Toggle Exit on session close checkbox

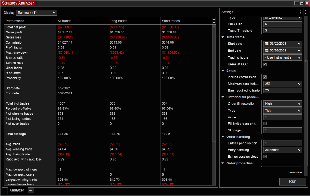(x=265, y=157)
